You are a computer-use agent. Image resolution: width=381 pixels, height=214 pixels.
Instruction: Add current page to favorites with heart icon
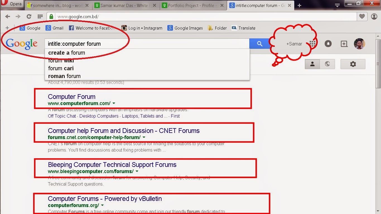click(362, 16)
